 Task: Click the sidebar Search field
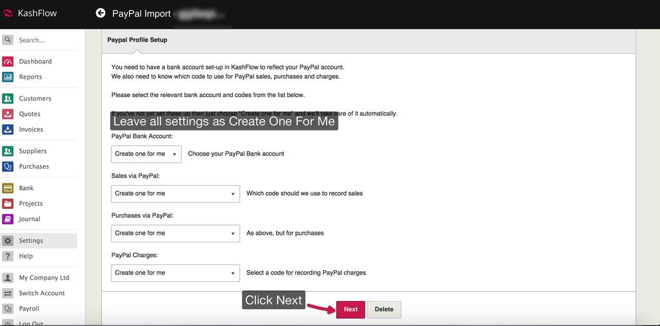click(x=45, y=40)
